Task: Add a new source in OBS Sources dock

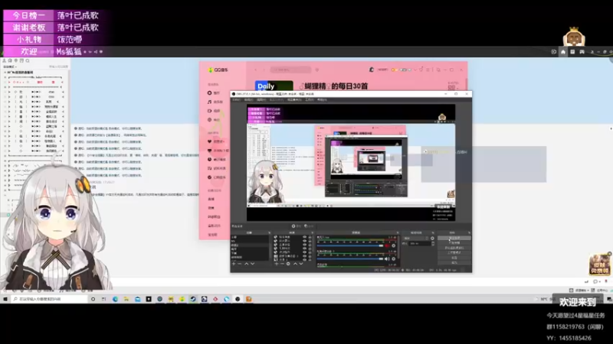Action: click(277, 264)
